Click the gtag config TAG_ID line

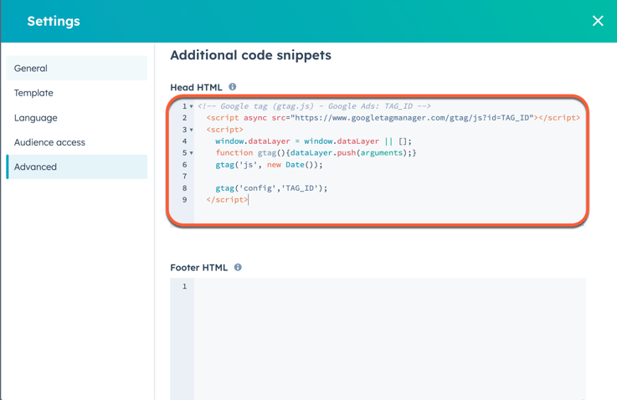click(271, 188)
